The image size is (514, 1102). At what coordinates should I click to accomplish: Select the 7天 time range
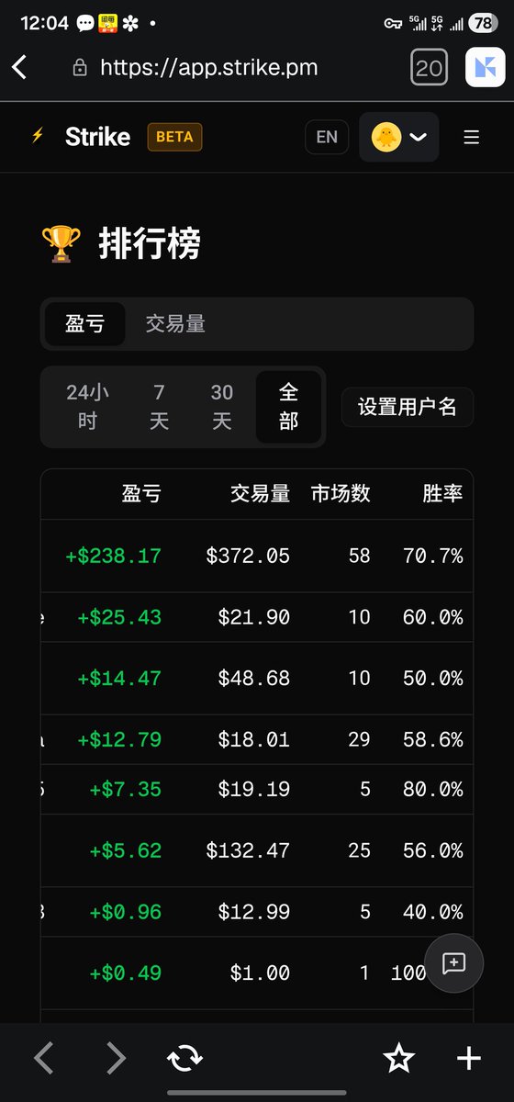[x=159, y=407]
